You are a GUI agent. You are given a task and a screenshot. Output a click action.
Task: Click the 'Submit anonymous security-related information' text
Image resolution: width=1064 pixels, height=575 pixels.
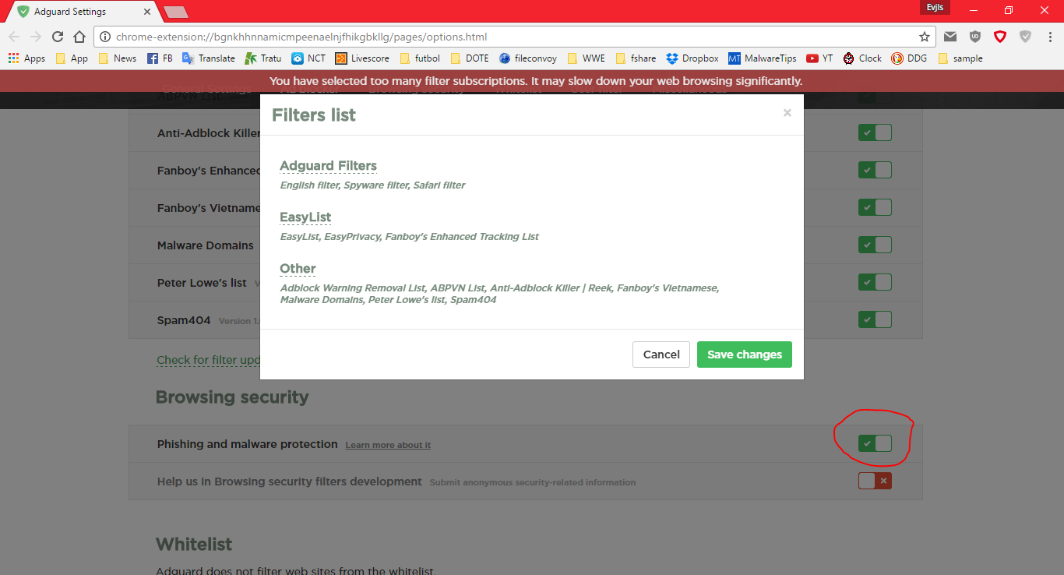pyautogui.click(x=533, y=483)
